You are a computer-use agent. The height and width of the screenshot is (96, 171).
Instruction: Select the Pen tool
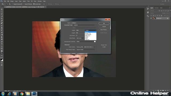2,42
